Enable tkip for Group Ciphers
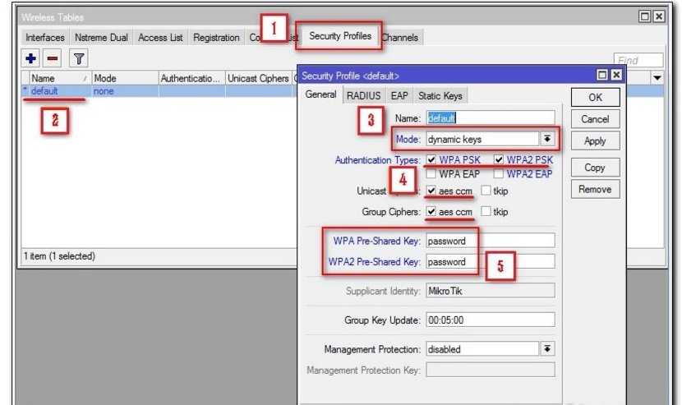 pyautogui.click(x=486, y=212)
